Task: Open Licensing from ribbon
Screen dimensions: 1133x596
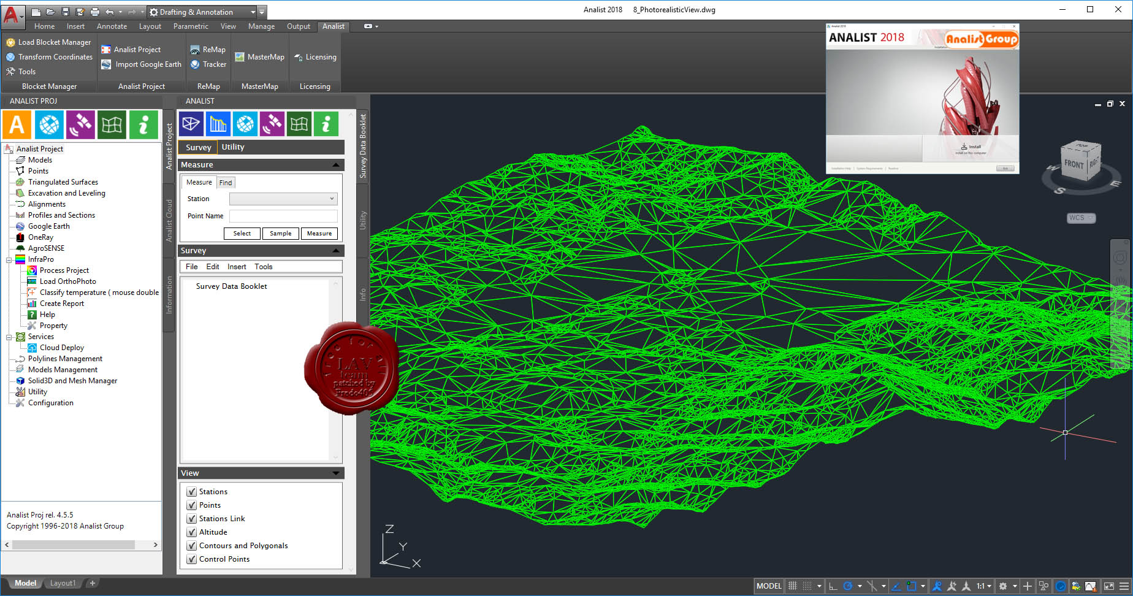Action: [315, 57]
